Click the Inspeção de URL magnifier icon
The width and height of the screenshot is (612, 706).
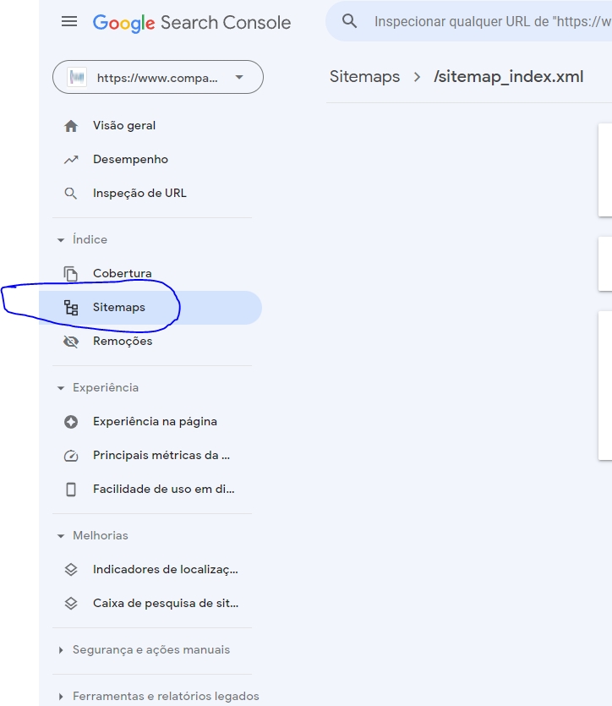(71, 194)
